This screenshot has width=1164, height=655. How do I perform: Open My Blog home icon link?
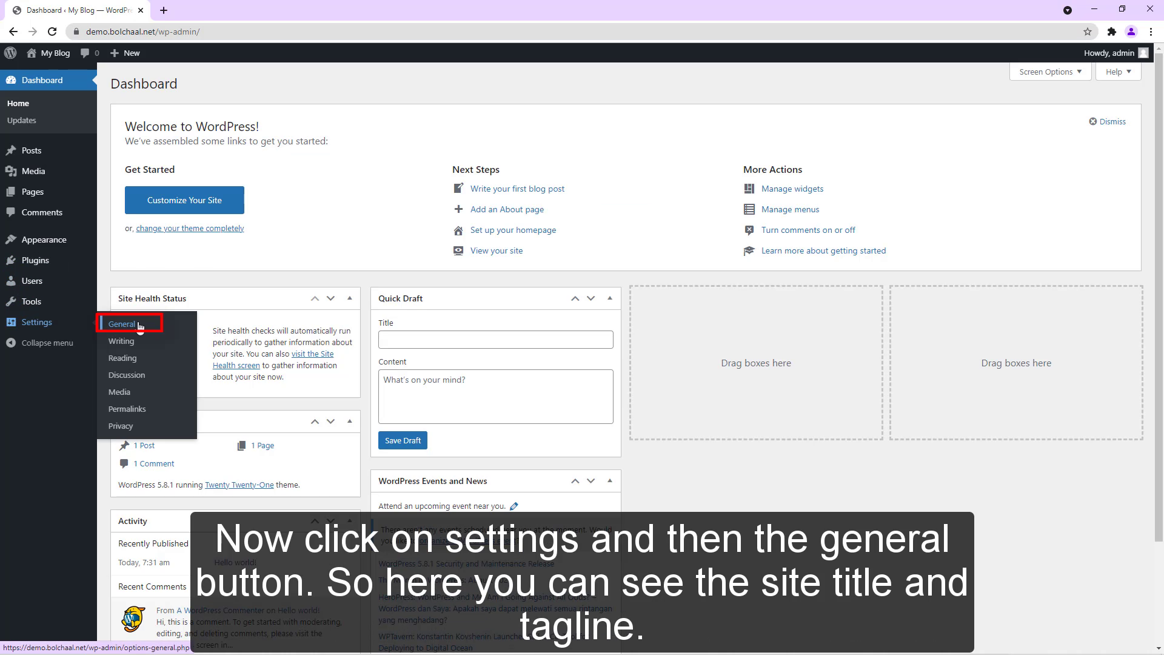[x=48, y=53]
